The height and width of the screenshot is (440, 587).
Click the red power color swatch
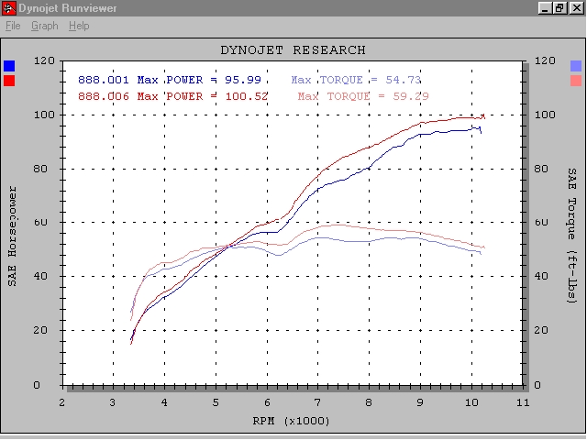pyautogui.click(x=9, y=81)
